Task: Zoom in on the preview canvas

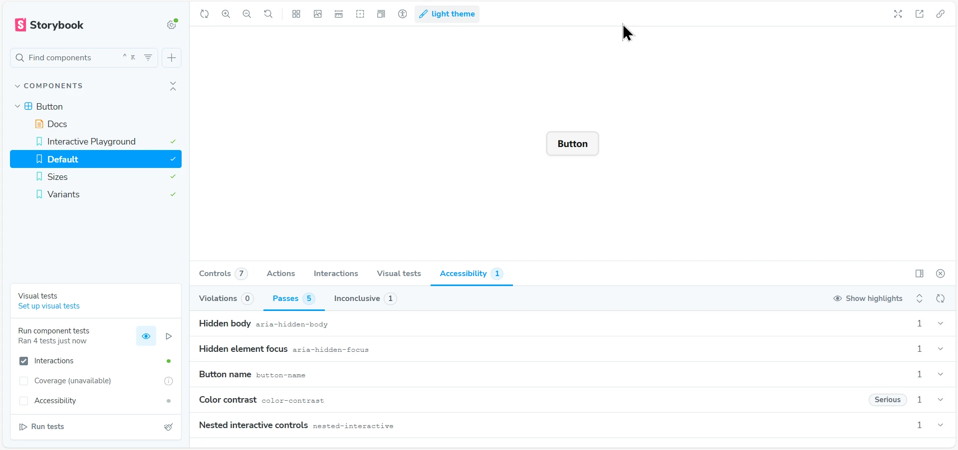Action: click(226, 14)
